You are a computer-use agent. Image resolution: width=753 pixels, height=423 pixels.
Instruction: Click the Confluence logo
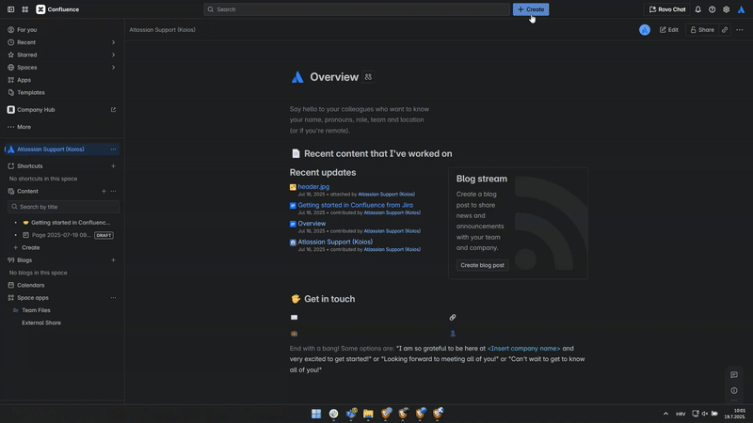pos(57,9)
